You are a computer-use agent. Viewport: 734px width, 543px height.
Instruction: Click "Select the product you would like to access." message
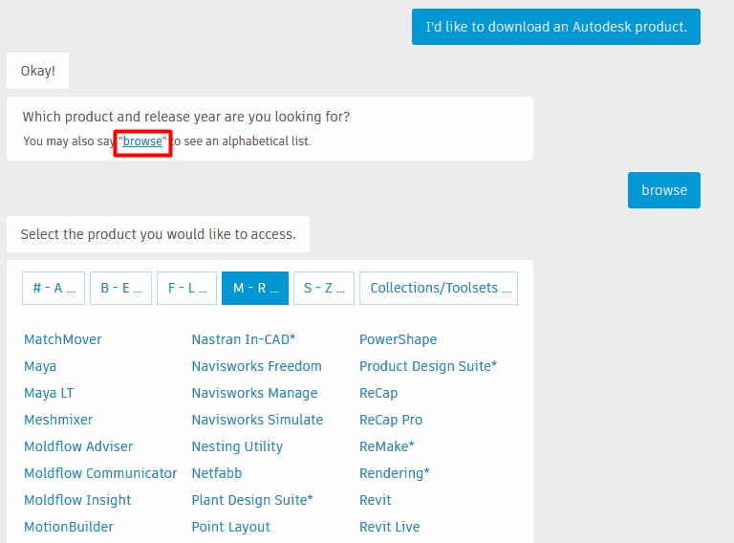click(159, 234)
